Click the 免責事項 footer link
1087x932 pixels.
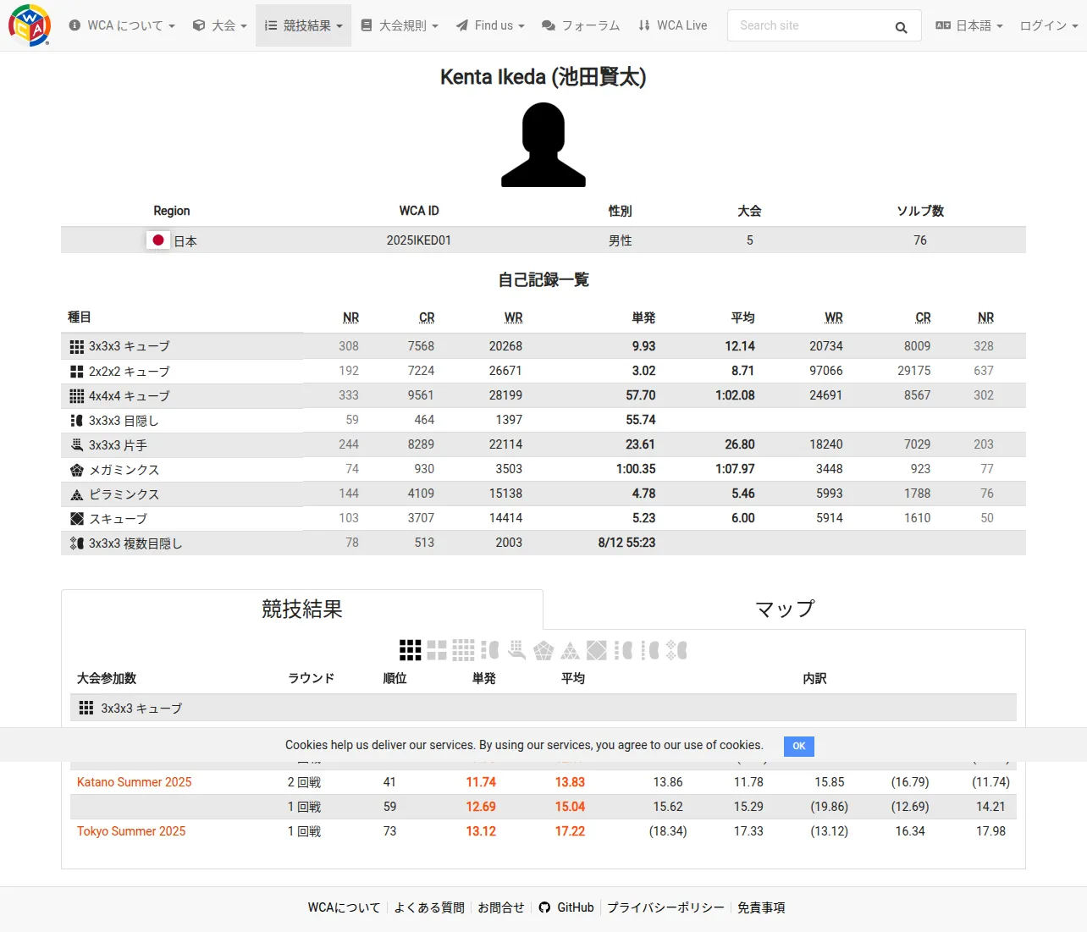pos(761,907)
